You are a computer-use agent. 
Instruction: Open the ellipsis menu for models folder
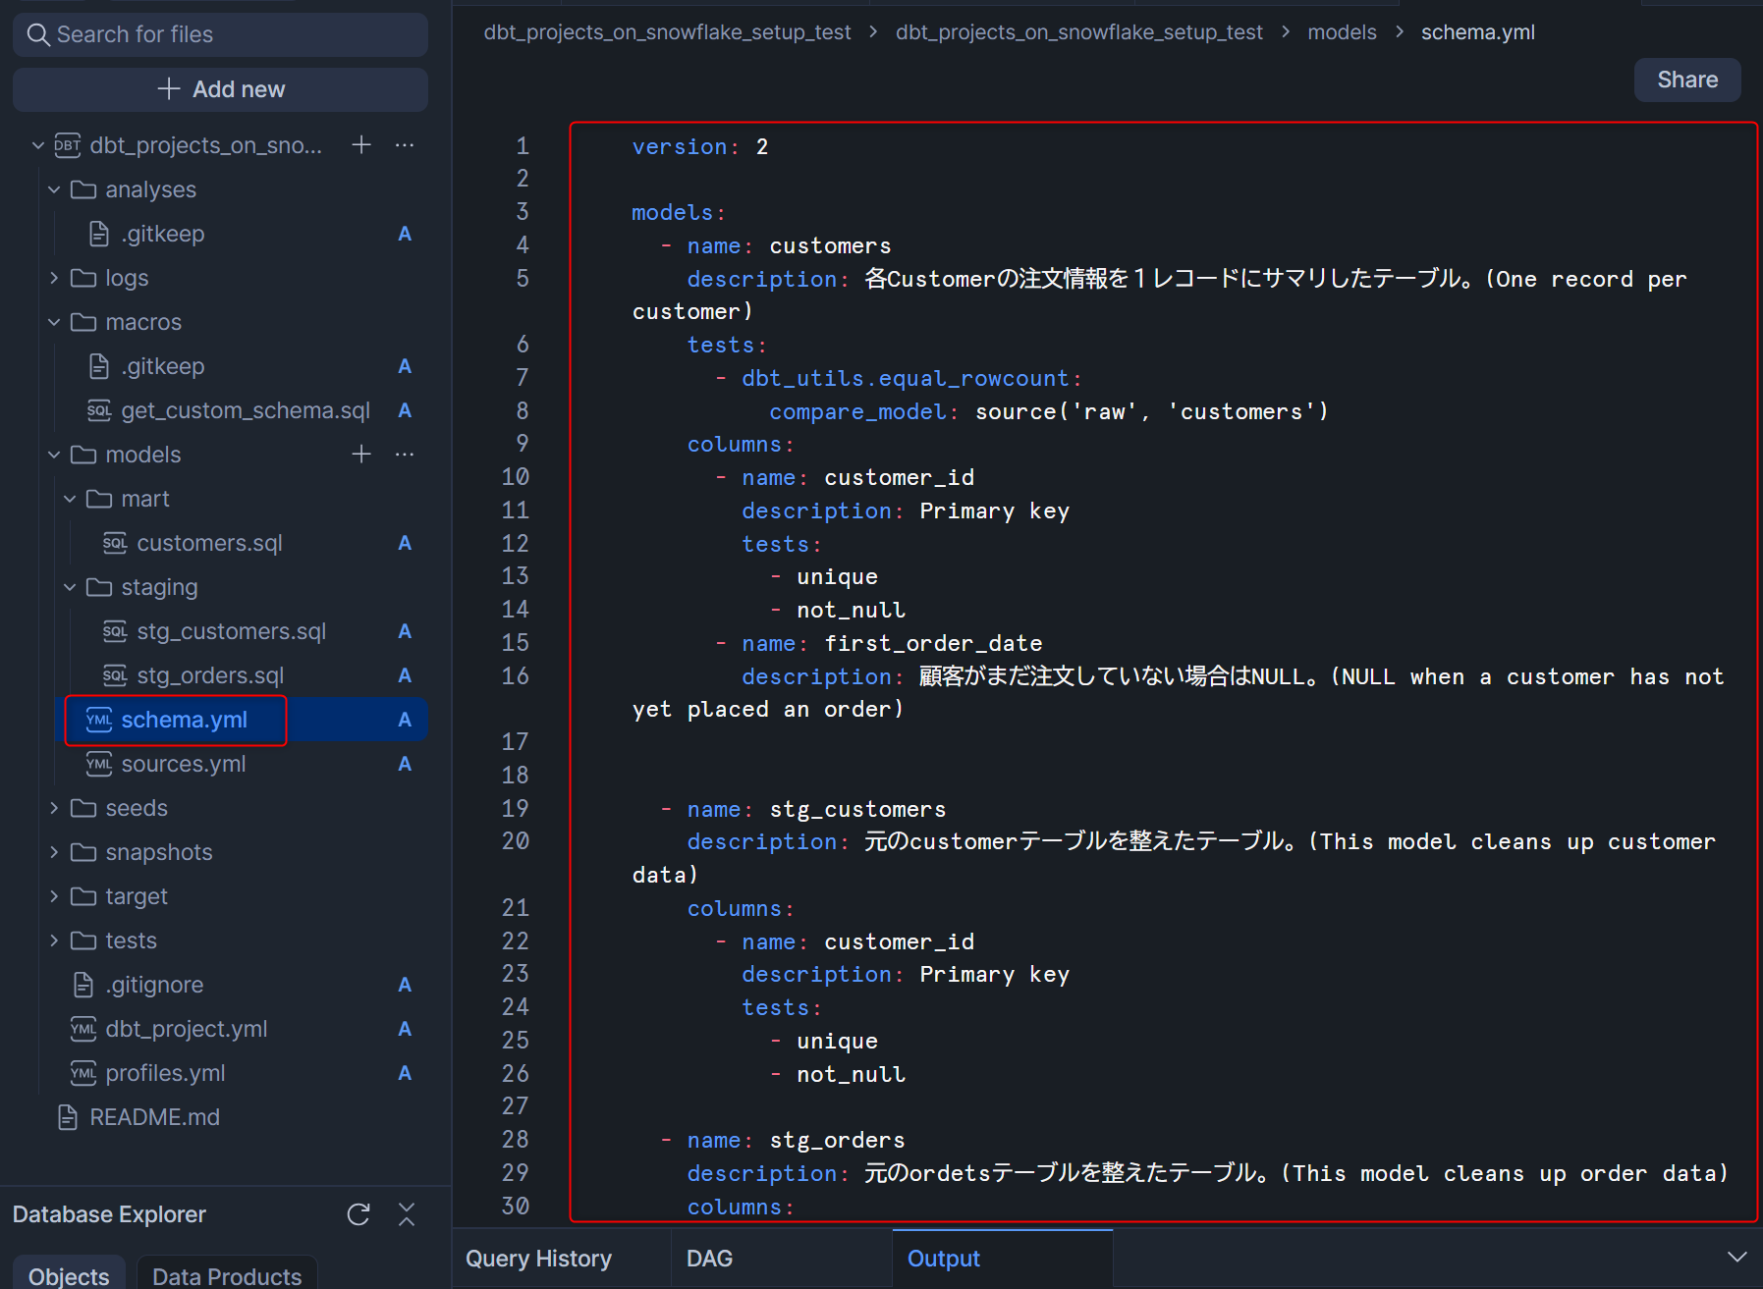(x=405, y=455)
